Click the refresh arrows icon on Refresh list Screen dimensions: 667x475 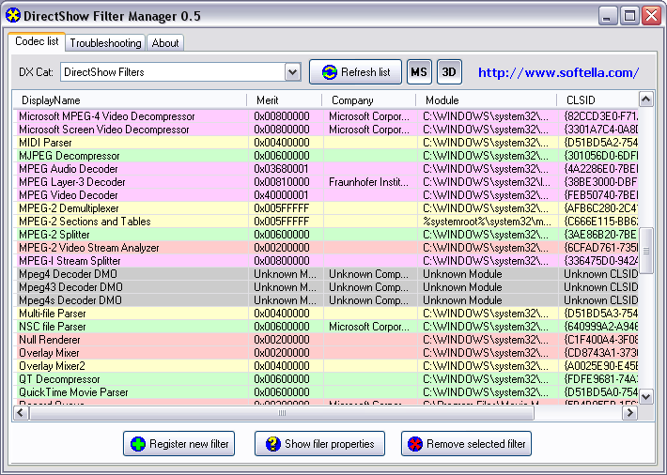(x=329, y=72)
